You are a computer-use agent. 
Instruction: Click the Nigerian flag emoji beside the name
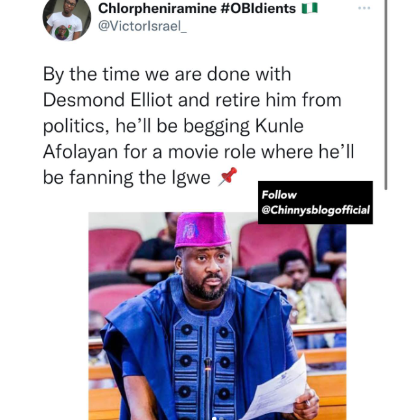pyautogui.click(x=310, y=8)
